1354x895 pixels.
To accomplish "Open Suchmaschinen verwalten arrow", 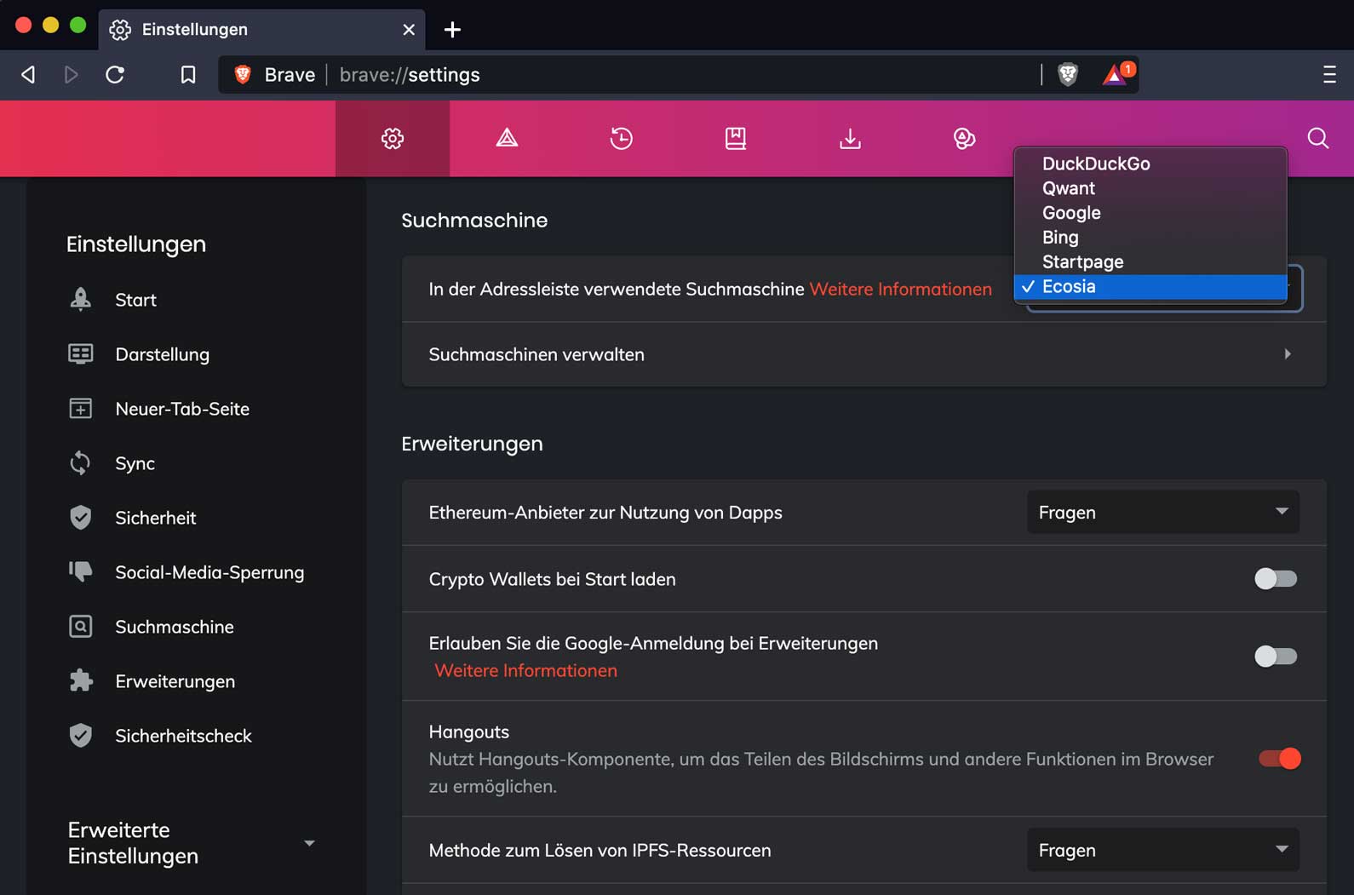I will 1288,354.
